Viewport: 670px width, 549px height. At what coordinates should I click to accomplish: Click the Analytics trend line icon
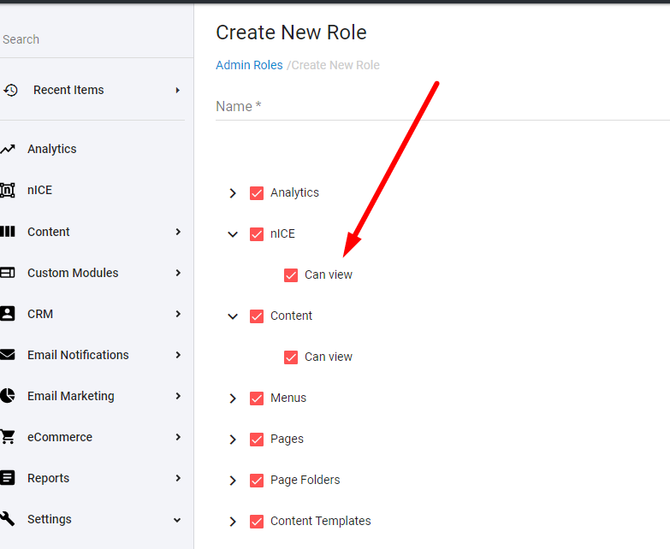pos(8,149)
